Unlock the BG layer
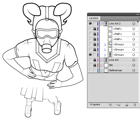The height and width of the screenshot is (119, 140). [x=95, y=65]
